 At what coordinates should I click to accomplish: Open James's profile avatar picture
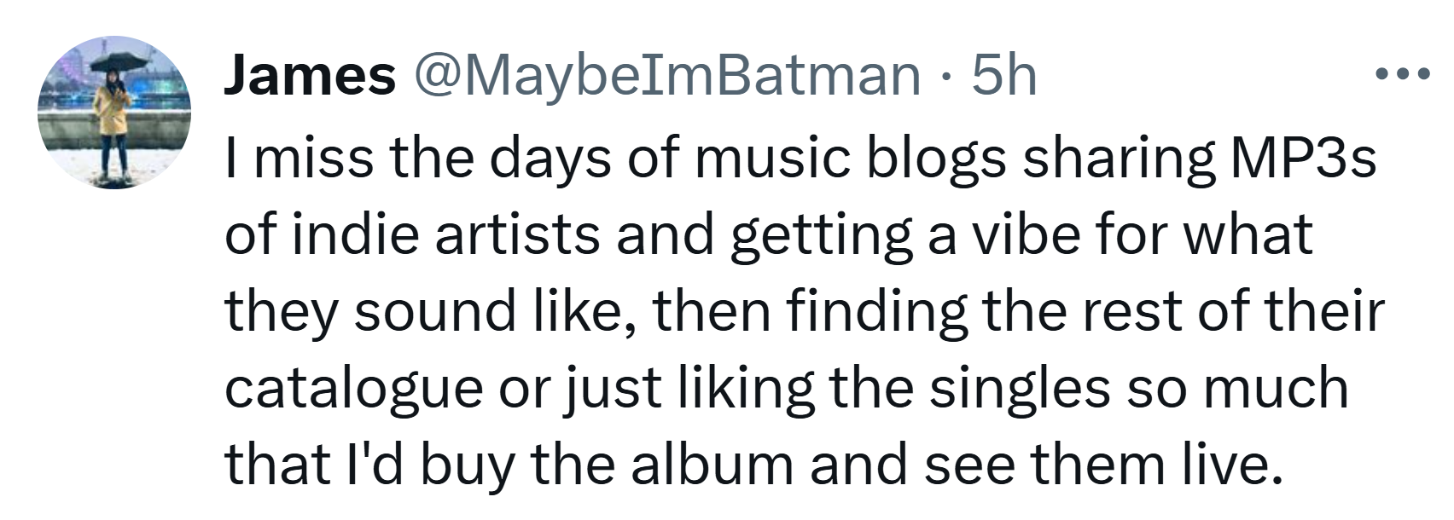pyautogui.click(x=114, y=113)
